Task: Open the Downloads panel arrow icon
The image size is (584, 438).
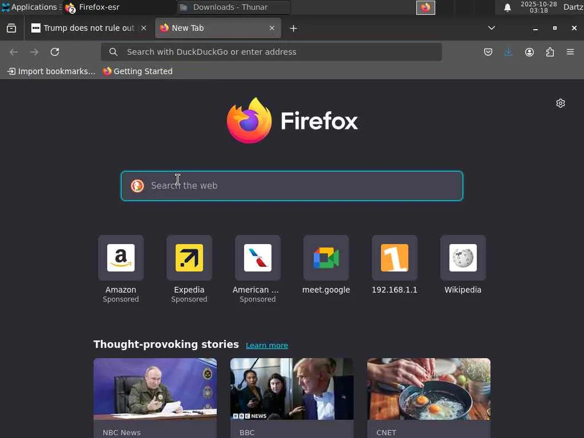Action: click(x=508, y=52)
